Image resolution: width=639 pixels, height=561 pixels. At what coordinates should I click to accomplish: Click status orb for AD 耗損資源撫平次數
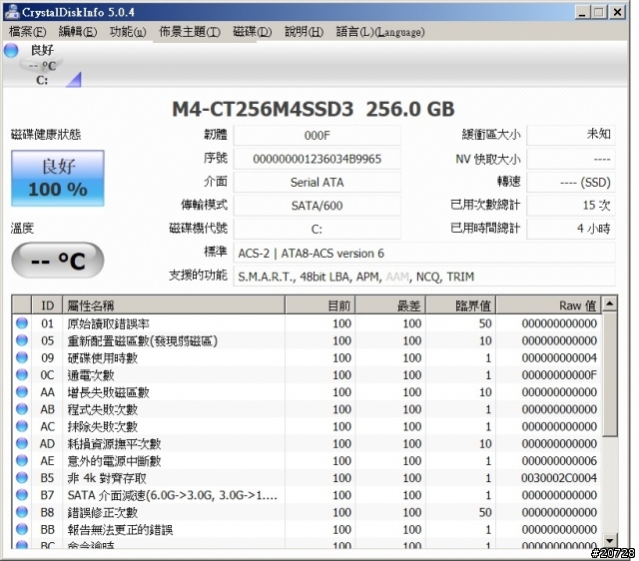coord(22,443)
